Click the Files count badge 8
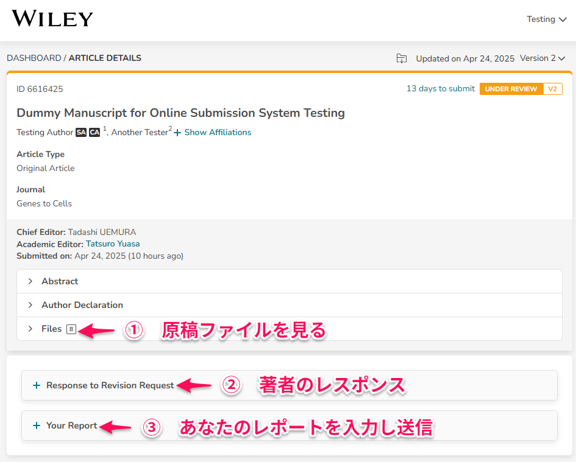This screenshot has width=576, height=462. click(71, 329)
